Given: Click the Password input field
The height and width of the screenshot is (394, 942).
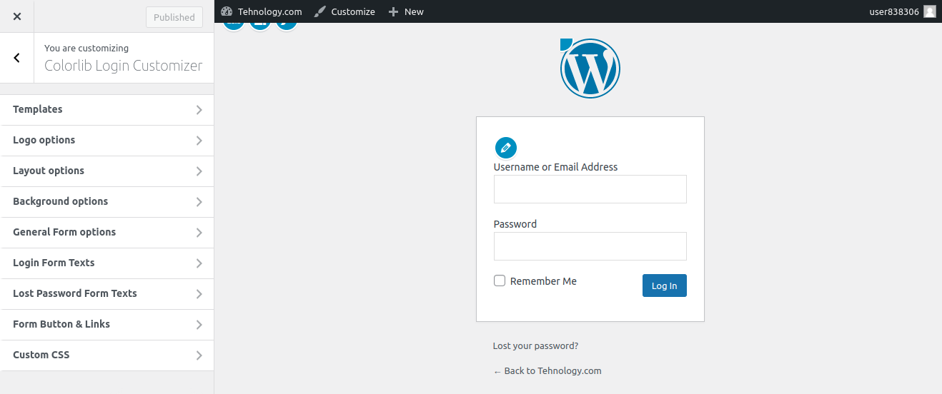Looking at the screenshot, I should (x=590, y=246).
